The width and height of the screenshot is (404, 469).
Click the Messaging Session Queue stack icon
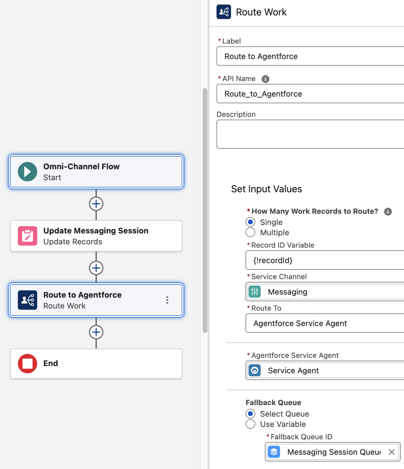click(274, 452)
